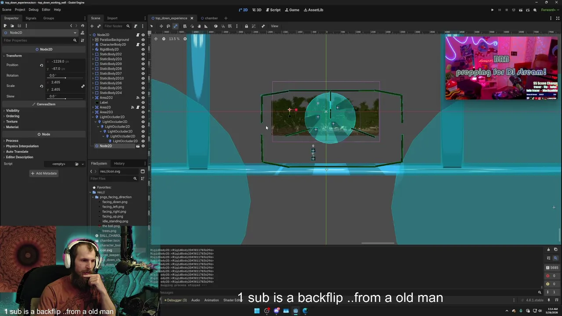Open the viewport View menu

click(274, 26)
